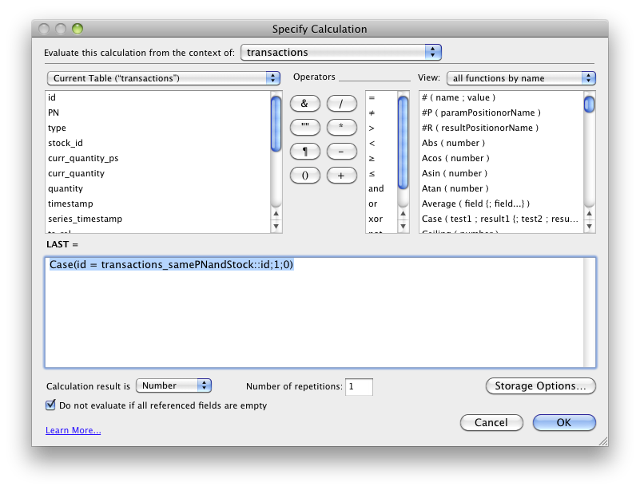640x490 pixels.
Task: Insert the minus operator
Action: click(342, 152)
